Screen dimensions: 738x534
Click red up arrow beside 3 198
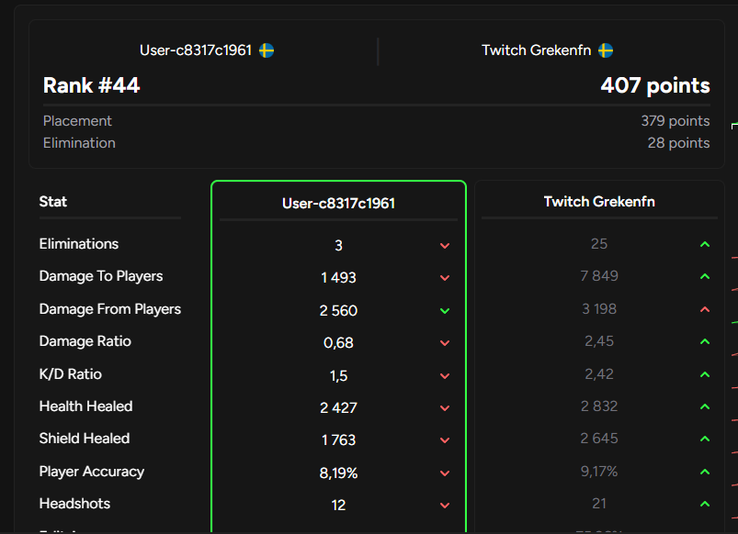705,309
